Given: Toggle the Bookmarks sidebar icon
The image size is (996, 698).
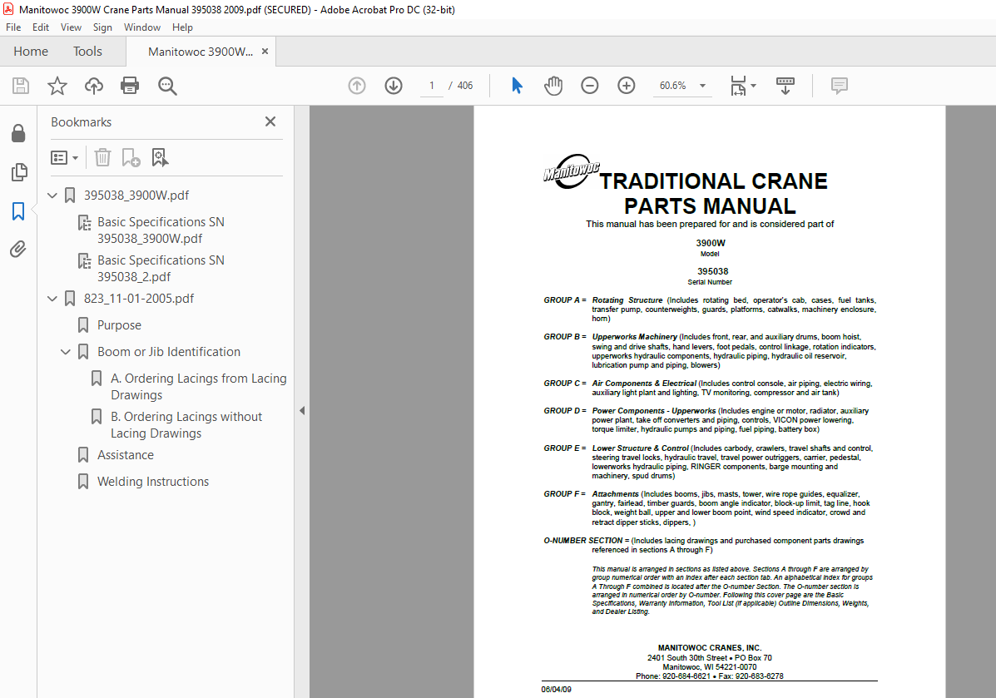Looking at the screenshot, I should (x=18, y=211).
